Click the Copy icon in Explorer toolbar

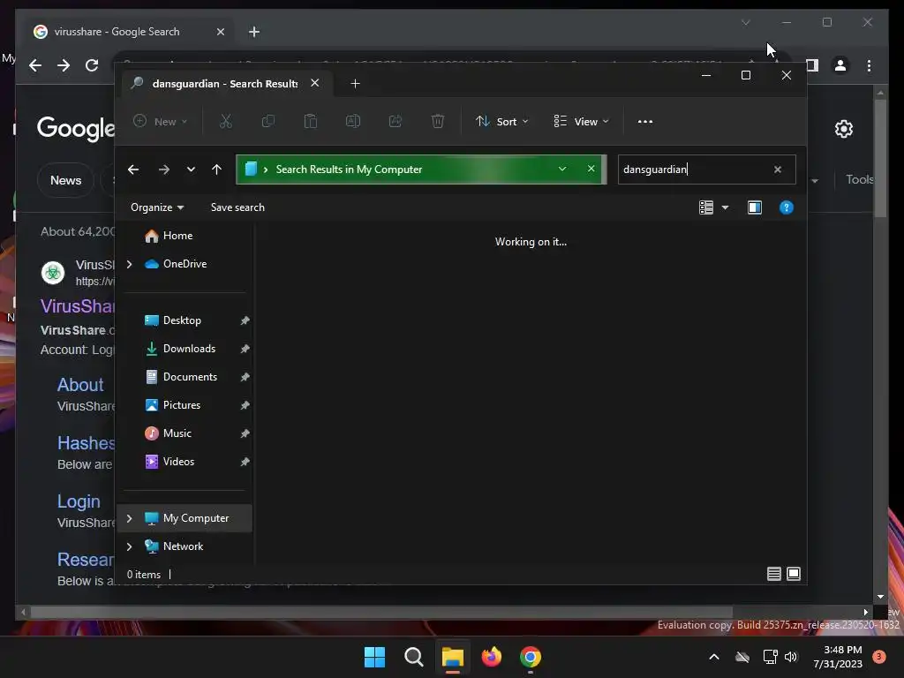(x=268, y=122)
